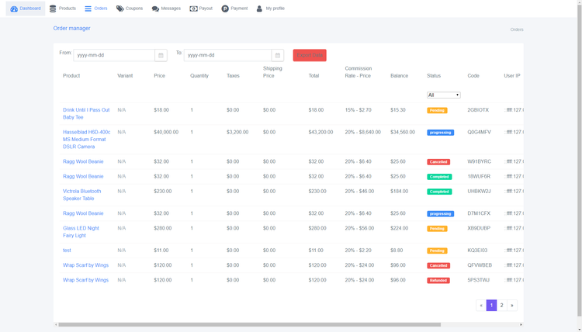Open Ragg Wool Beanie link for order W91BYRC
Image resolution: width=582 pixels, height=332 pixels.
coord(83,162)
